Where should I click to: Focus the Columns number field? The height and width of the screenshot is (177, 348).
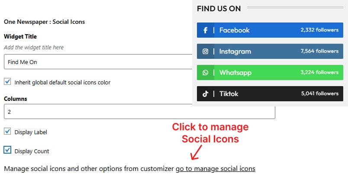(139, 112)
